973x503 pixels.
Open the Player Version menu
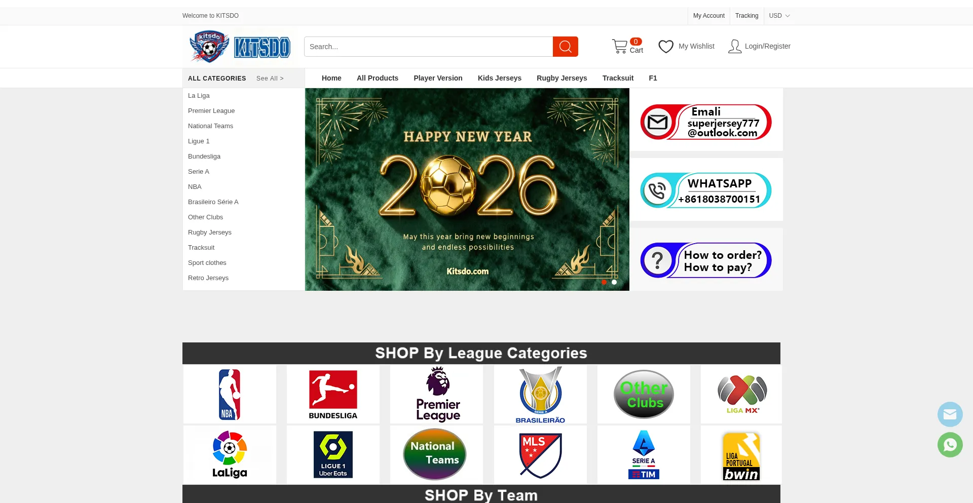[438, 78]
